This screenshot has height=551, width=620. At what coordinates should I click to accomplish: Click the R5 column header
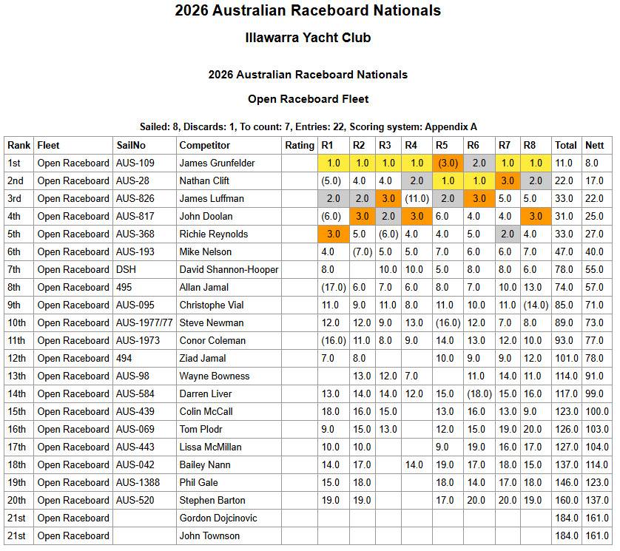click(442, 146)
